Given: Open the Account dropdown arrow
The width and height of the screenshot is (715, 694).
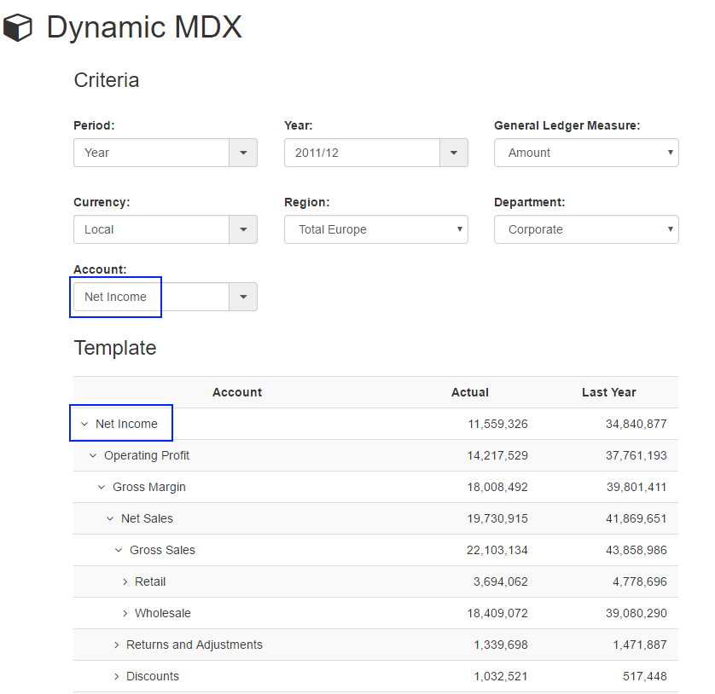Looking at the screenshot, I should point(243,297).
